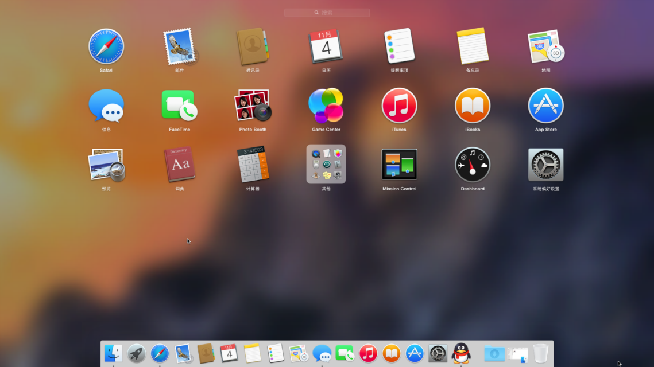
Task: Open 系统偏好设置 System Preferences in Launchpad
Action: pyautogui.click(x=545, y=165)
